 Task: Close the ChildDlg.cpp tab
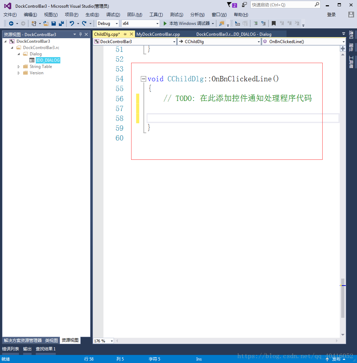point(132,34)
